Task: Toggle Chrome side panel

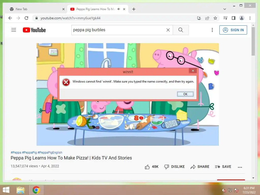Action: click(234, 18)
